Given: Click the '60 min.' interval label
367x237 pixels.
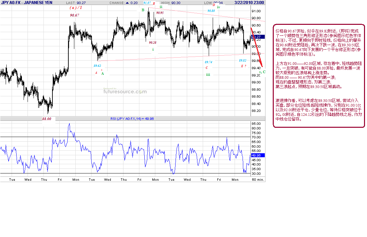Looking at the screenshot, I should pyautogui.click(x=258, y=179).
